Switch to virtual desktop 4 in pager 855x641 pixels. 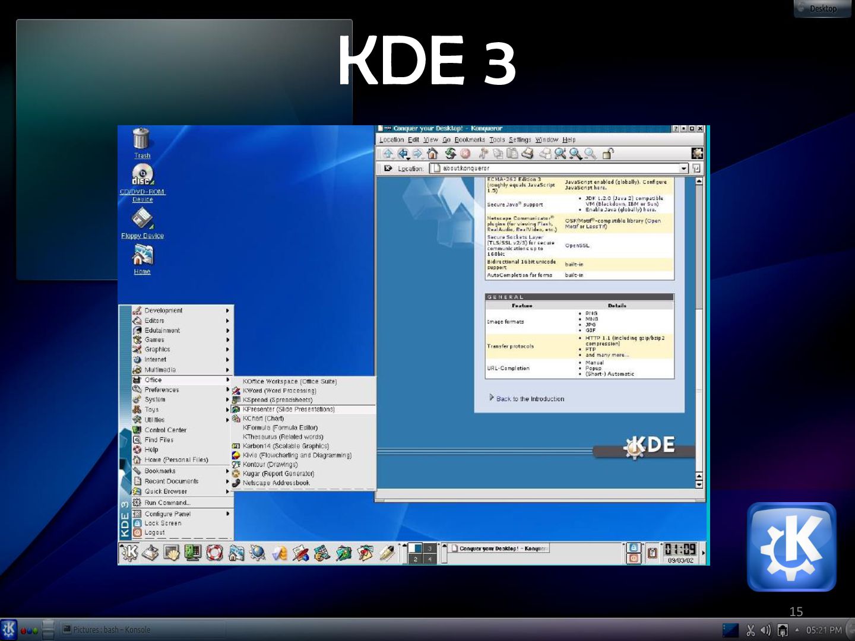tap(430, 559)
